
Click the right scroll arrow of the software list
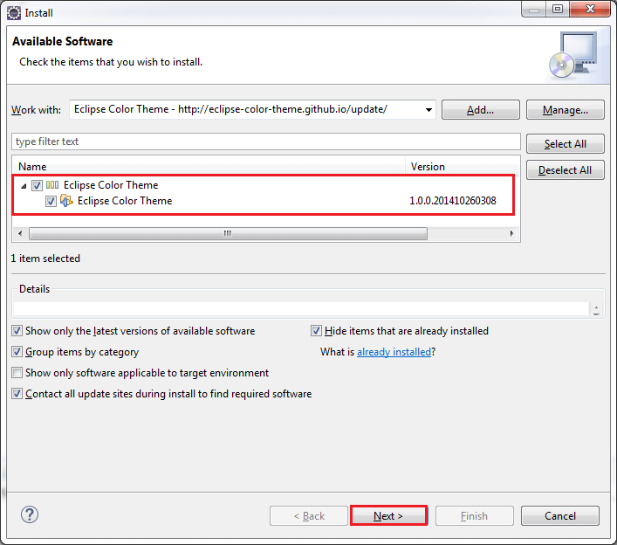pyautogui.click(x=511, y=233)
